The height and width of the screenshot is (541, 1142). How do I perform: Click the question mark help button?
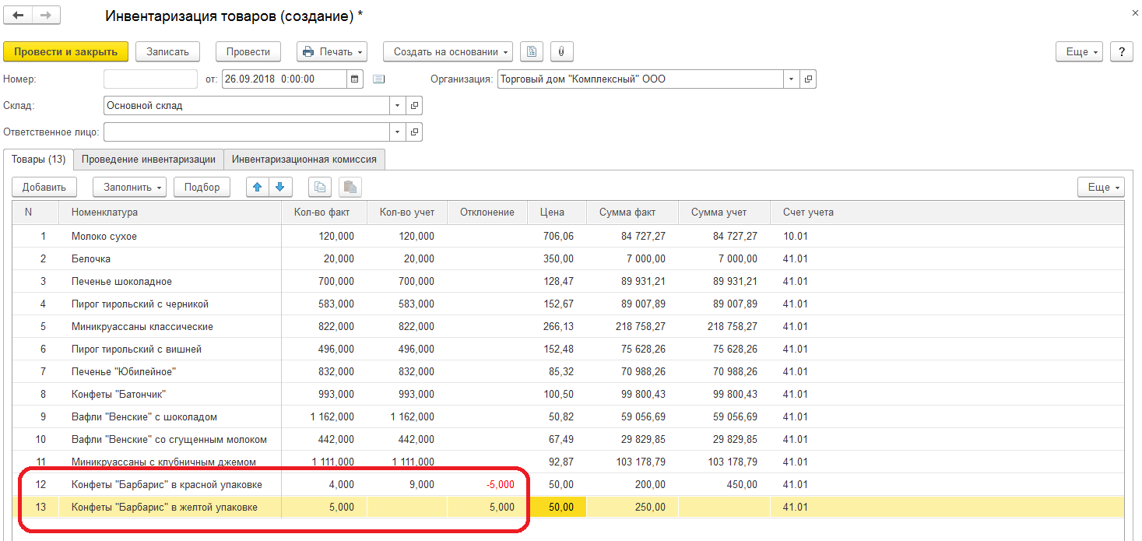pyautogui.click(x=1121, y=52)
